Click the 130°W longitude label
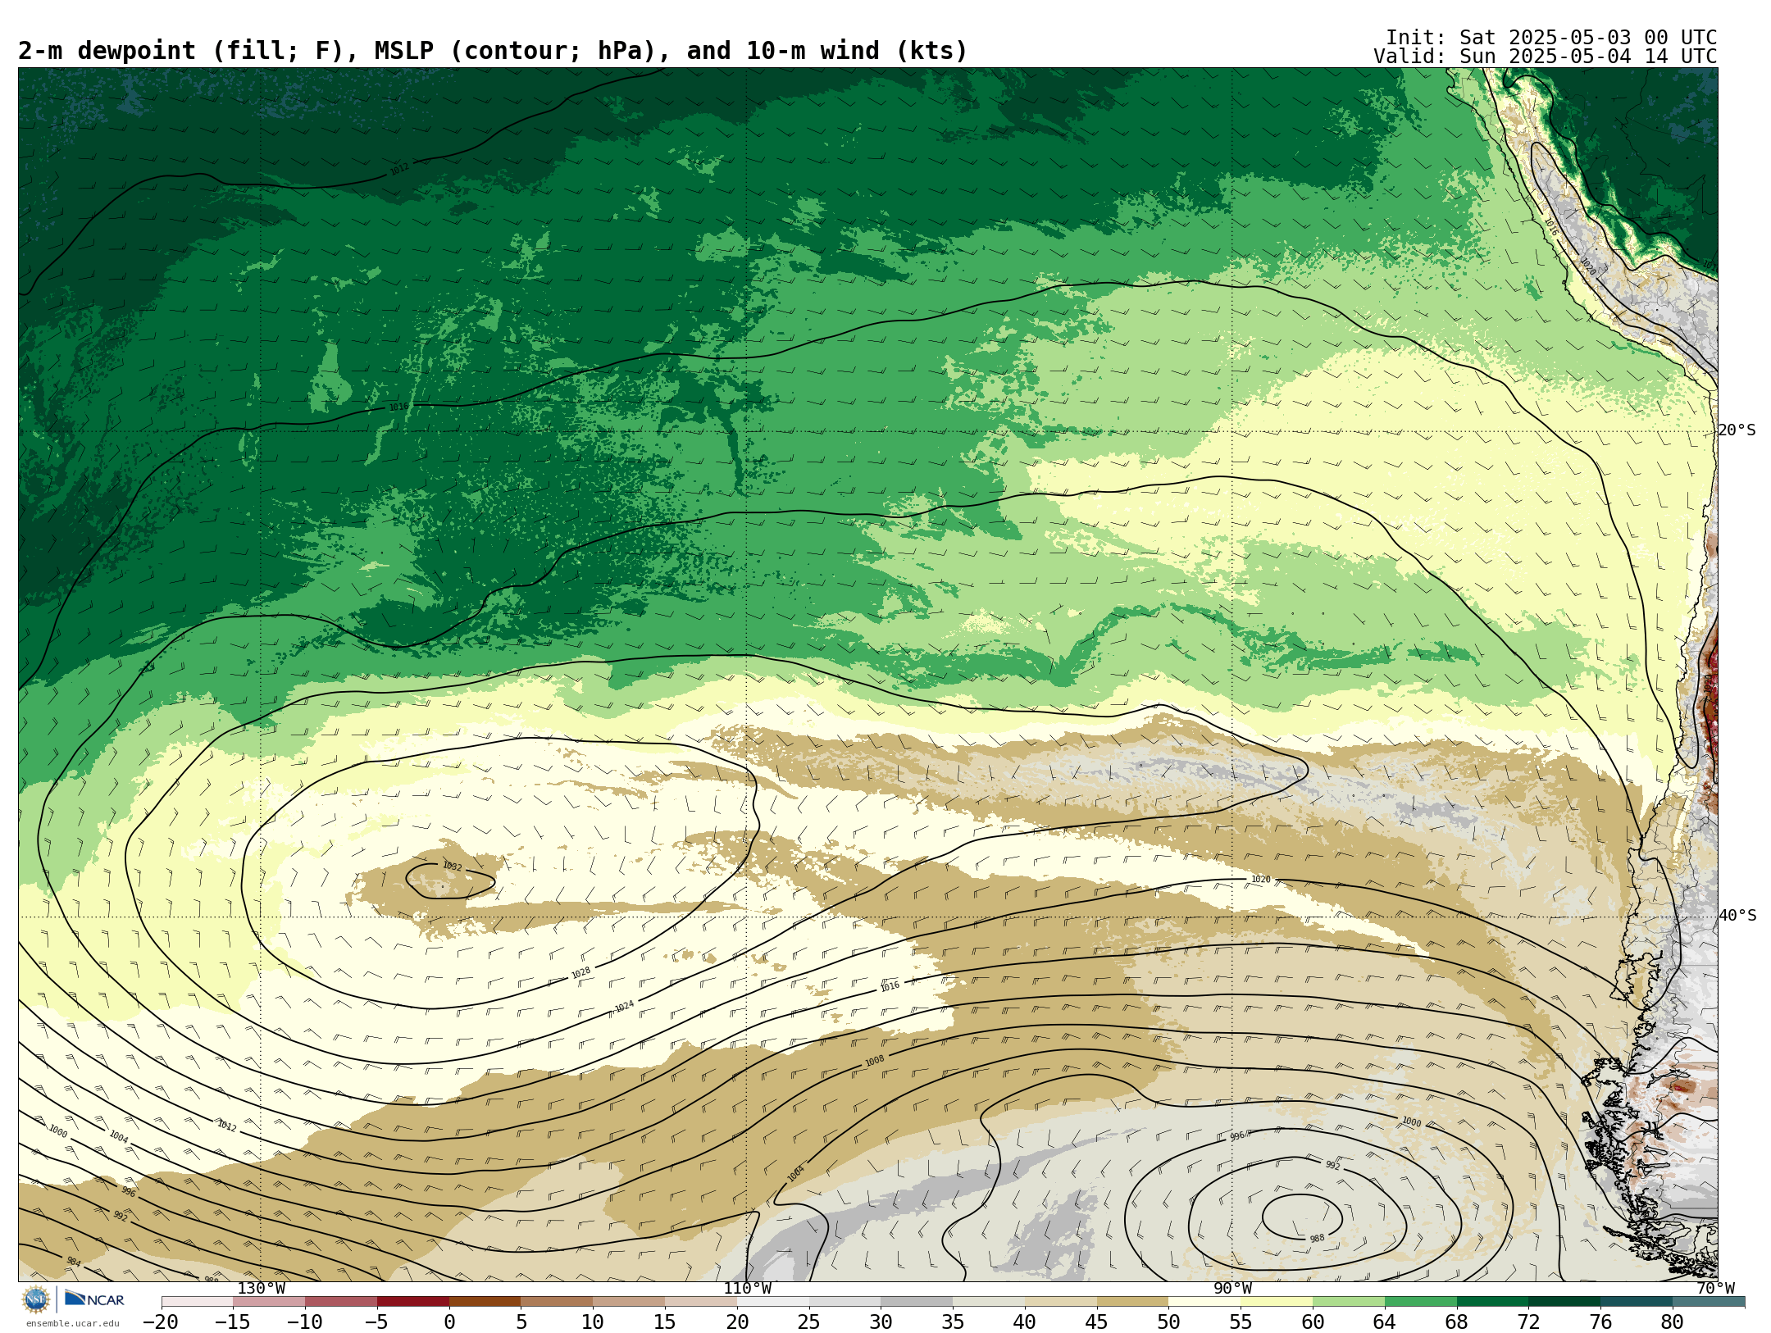1771x1333 pixels. click(x=261, y=1289)
